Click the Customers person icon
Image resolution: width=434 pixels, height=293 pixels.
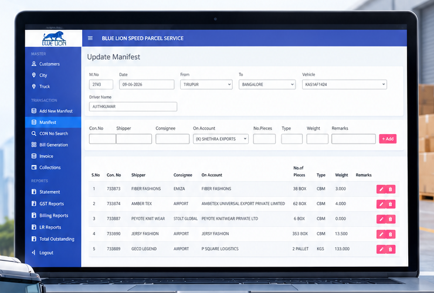[x=34, y=64]
